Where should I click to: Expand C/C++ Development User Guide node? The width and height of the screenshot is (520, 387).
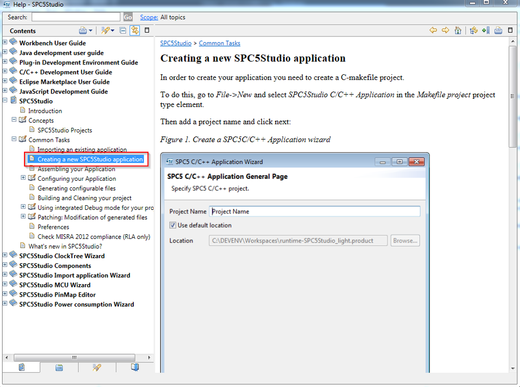coord(5,71)
